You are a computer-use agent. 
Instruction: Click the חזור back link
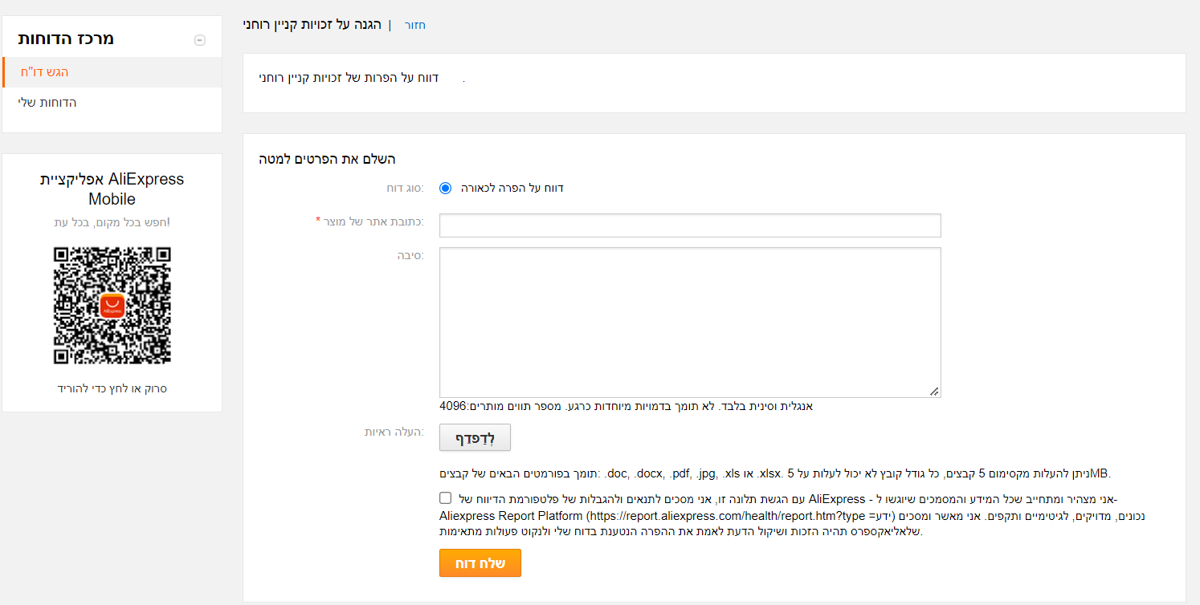(x=415, y=25)
